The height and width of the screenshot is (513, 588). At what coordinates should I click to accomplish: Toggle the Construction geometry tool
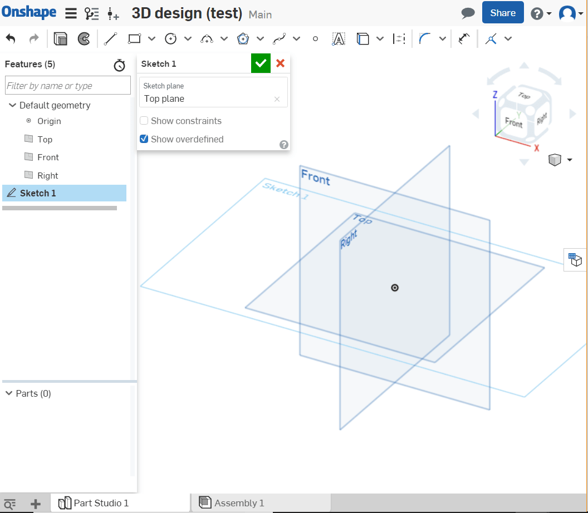point(399,38)
